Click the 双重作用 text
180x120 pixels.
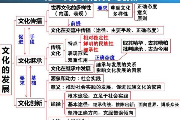(78, 60)
